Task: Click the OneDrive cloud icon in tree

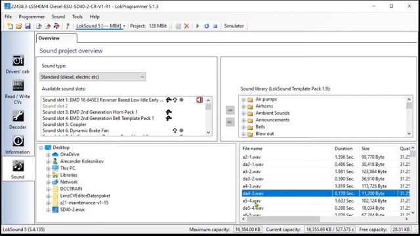Action: [55, 155]
